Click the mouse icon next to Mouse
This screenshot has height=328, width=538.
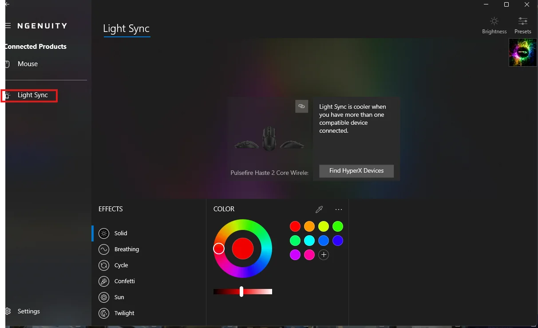pyautogui.click(x=8, y=64)
